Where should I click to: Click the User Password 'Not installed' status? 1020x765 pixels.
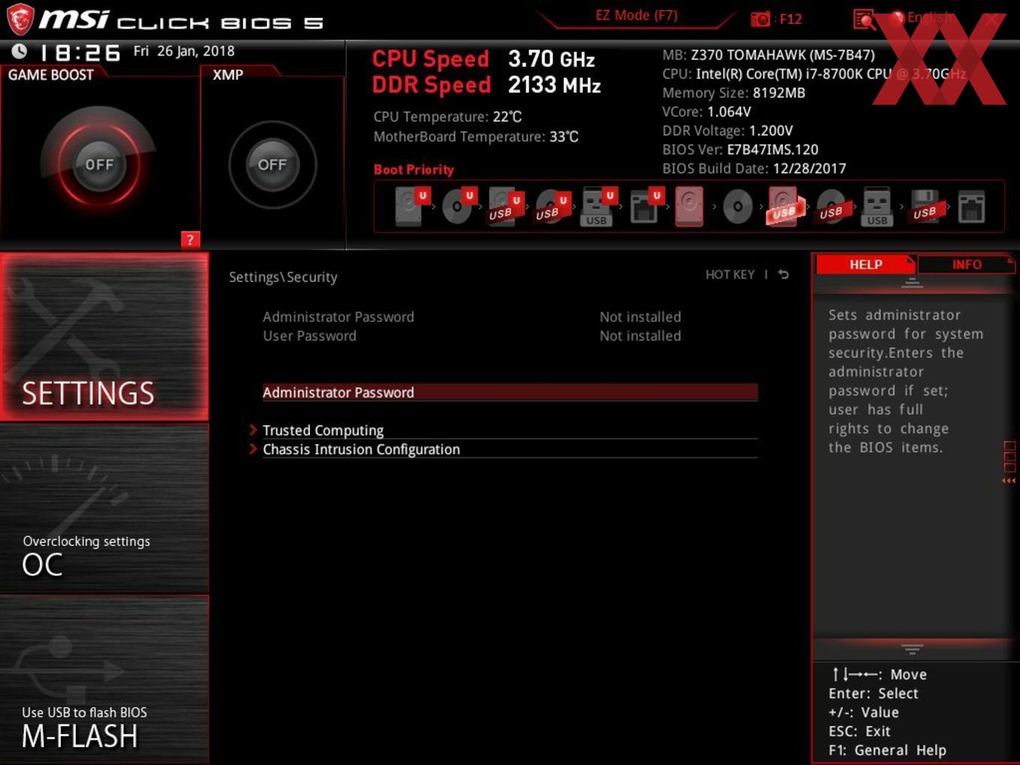point(640,336)
